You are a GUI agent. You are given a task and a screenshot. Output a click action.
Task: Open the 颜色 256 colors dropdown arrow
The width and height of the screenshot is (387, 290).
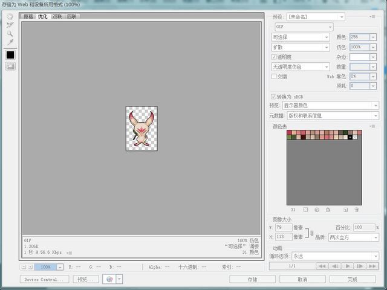tap(373, 37)
